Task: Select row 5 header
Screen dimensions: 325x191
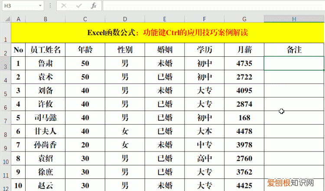Action: pyautogui.click(x=6, y=91)
